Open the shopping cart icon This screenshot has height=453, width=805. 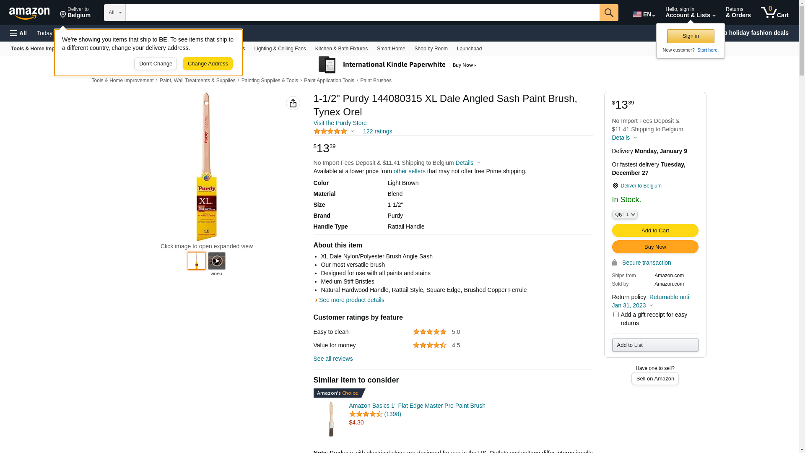coord(774,13)
